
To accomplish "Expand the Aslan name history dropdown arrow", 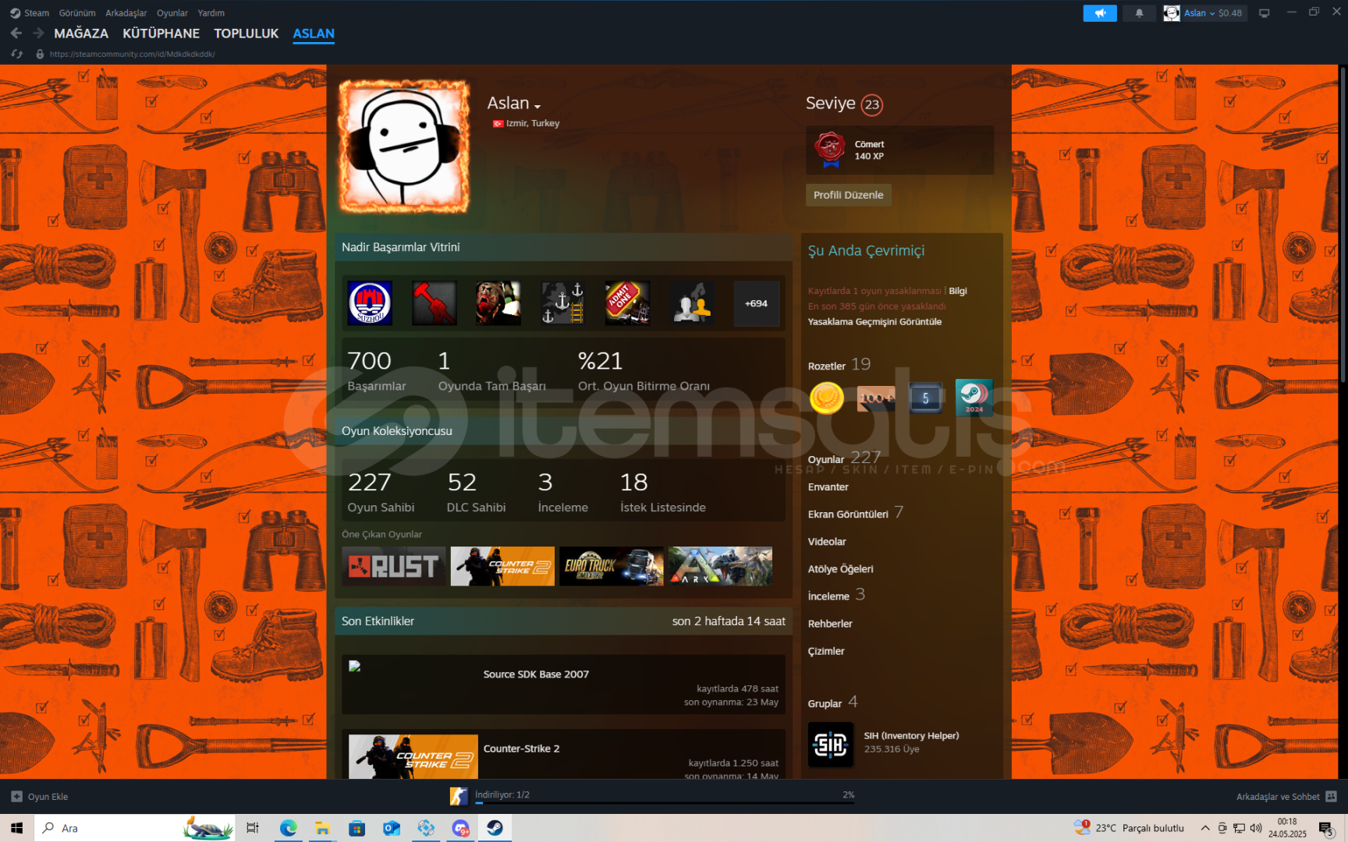I will 537,106.
